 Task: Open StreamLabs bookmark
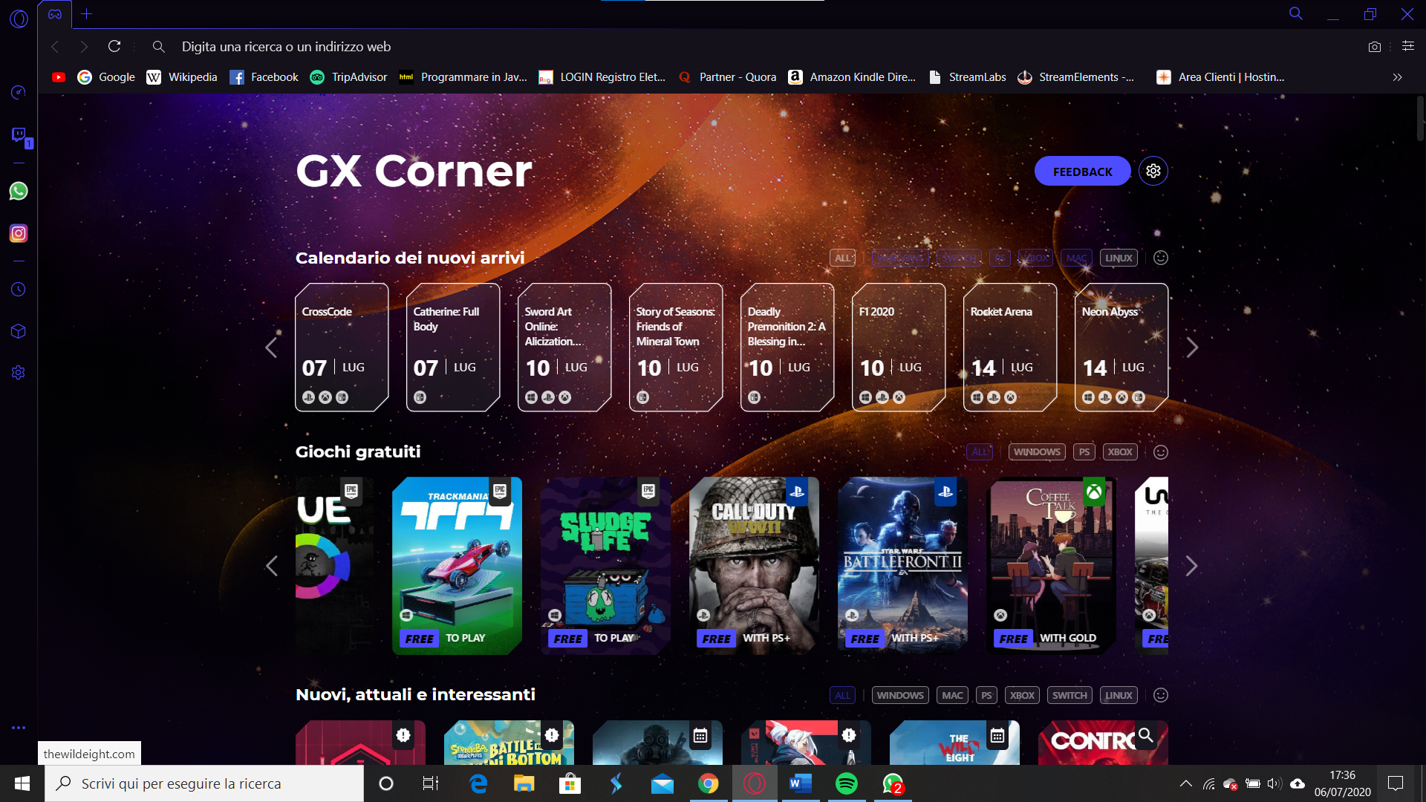[x=968, y=77]
